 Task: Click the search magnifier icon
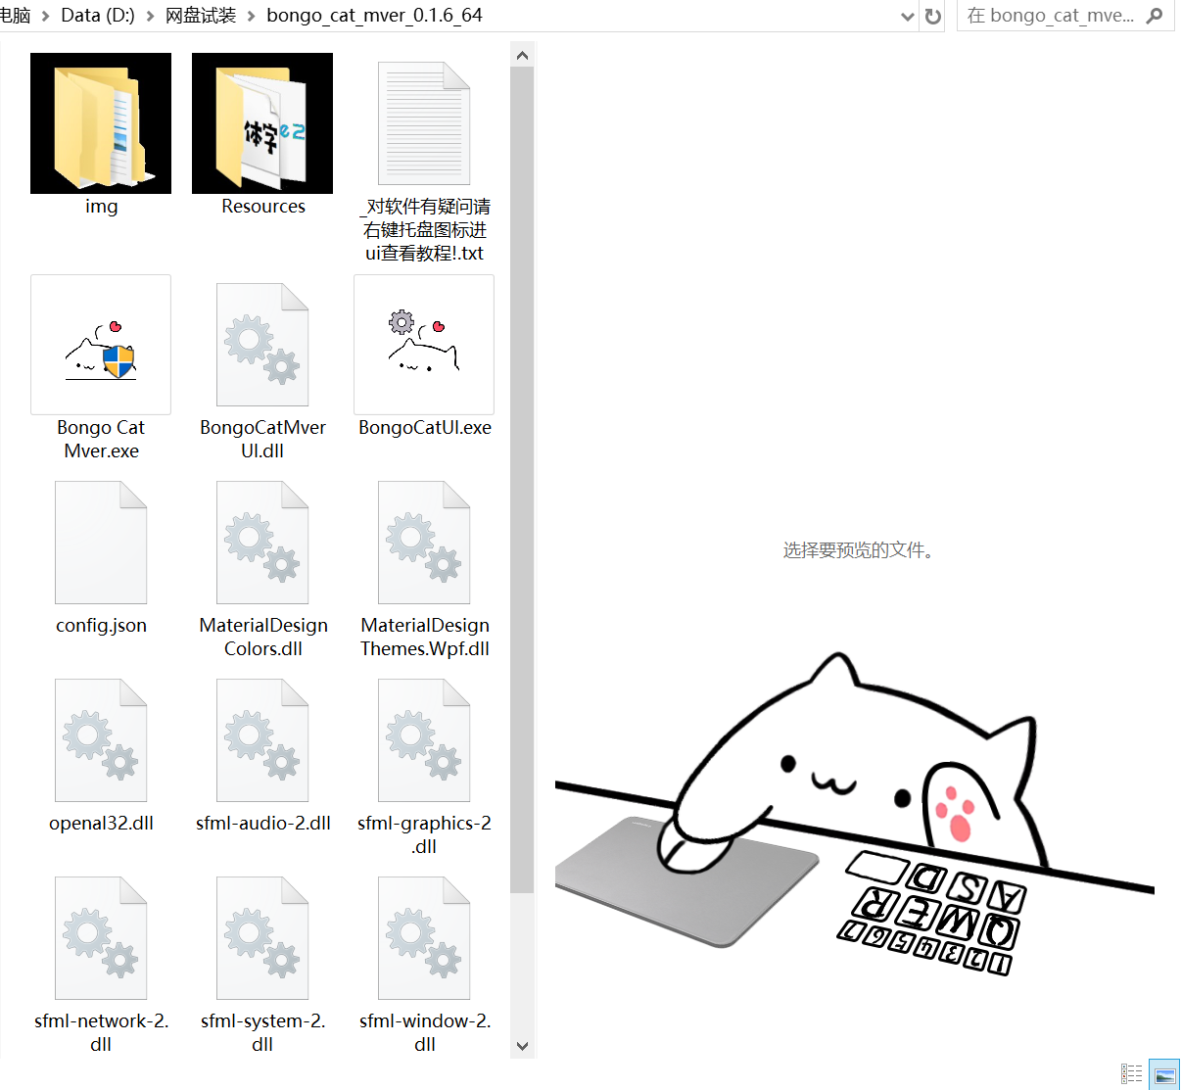point(1155,16)
